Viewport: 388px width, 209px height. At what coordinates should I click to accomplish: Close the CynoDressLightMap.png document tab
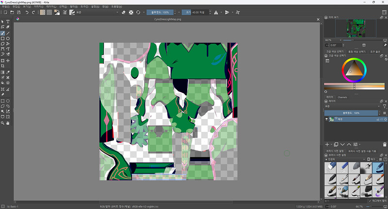coord(318,19)
